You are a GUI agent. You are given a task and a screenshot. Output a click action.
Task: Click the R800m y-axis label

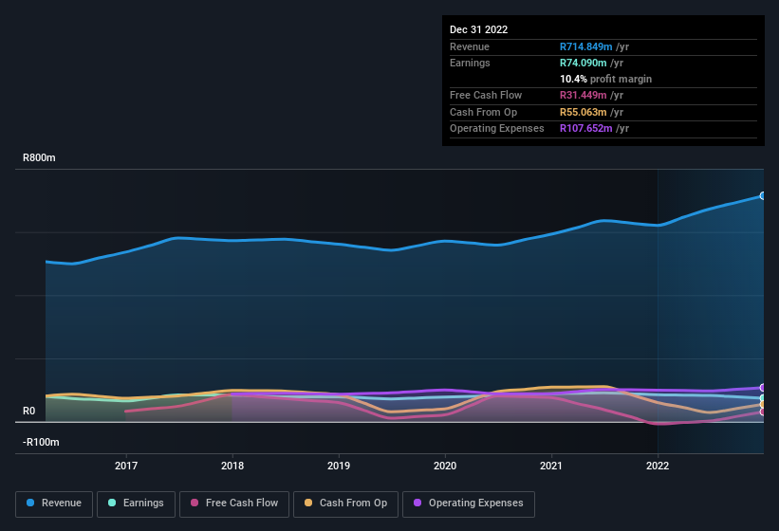point(39,157)
